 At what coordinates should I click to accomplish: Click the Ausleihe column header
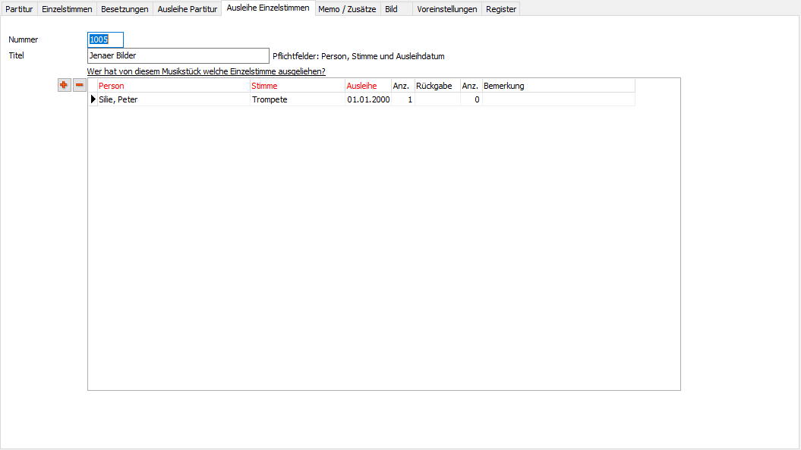pos(367,86)
